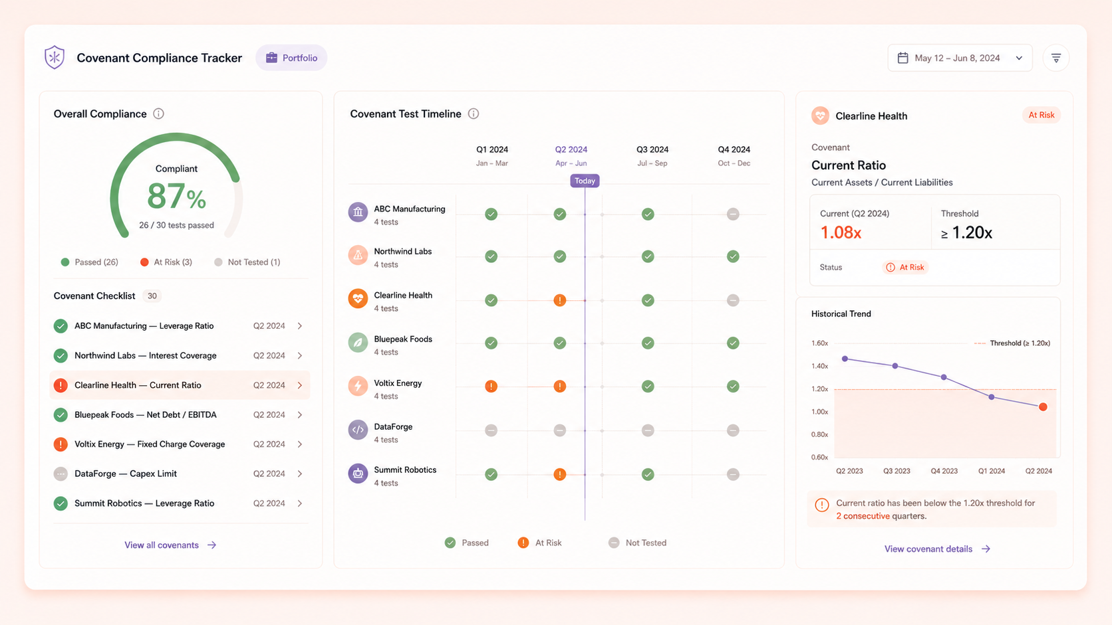The image size is (1112, 625).
Task: Click the Bluepeak Foods leaf icon in timeline
Action: [358, 343]
